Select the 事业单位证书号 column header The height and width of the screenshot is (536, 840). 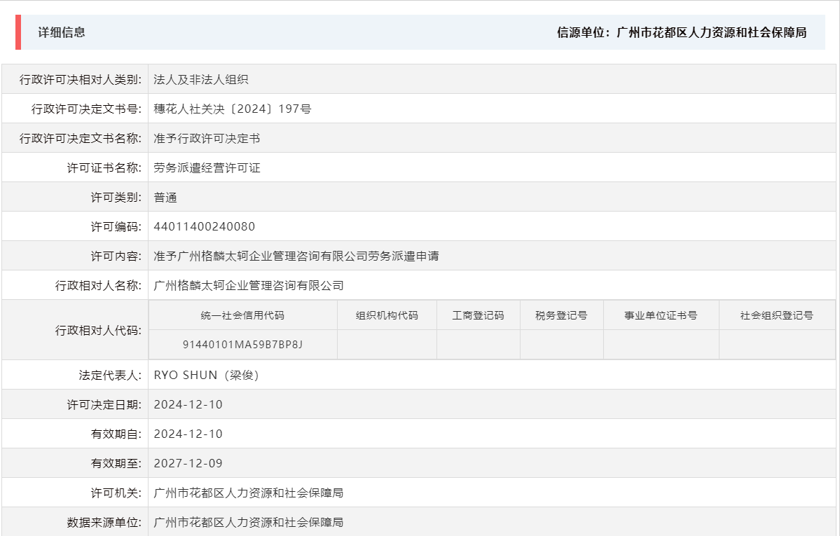click(x=662, y=315)
